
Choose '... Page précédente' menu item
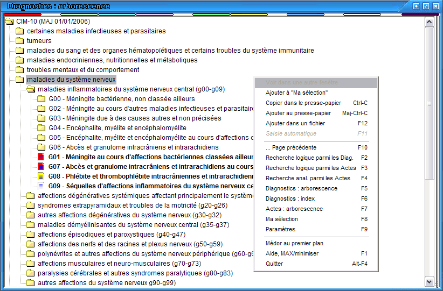click(x=316, y=147)
